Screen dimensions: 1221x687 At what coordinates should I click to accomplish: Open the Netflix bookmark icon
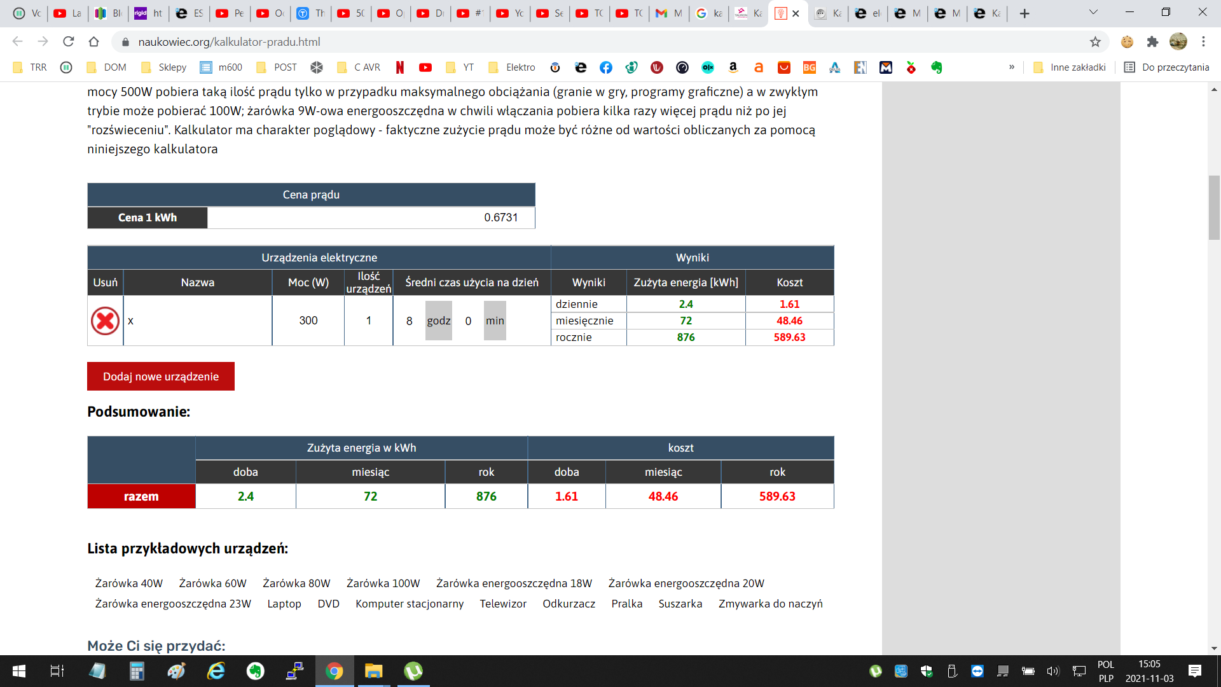tap(400, 67)
